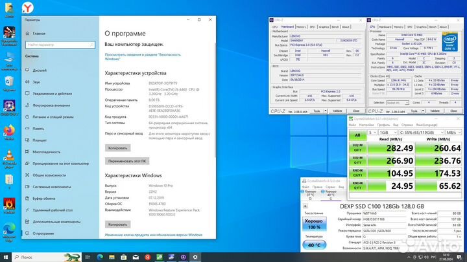Open the change product key link

pos(153,235)
